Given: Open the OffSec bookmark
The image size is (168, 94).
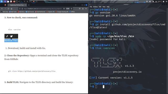Looking at the screenshot, I should click(x=72, y=12).
